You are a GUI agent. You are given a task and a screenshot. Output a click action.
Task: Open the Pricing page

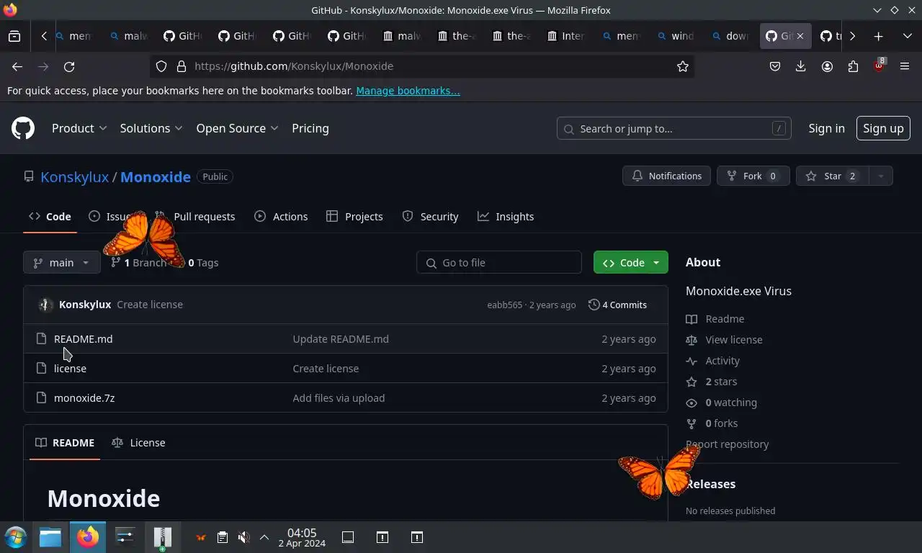coord(310,128)
